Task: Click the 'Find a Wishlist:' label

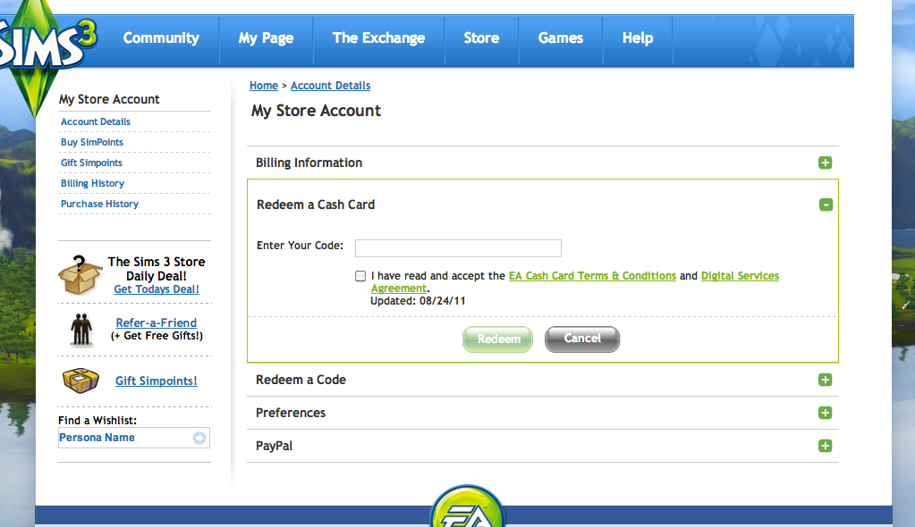Action: tap(97, 421)
